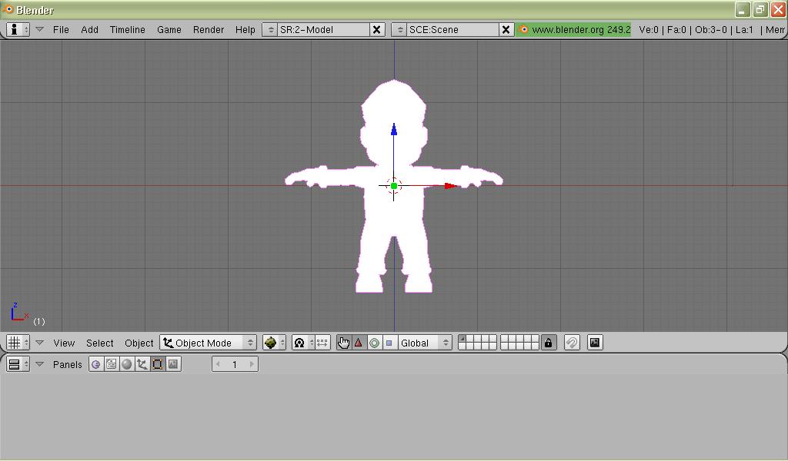The height and width of the screenshot is (461, 788).
Task: Click the render preview image icon
Action: pyautogui.click(x=595, y=343)
